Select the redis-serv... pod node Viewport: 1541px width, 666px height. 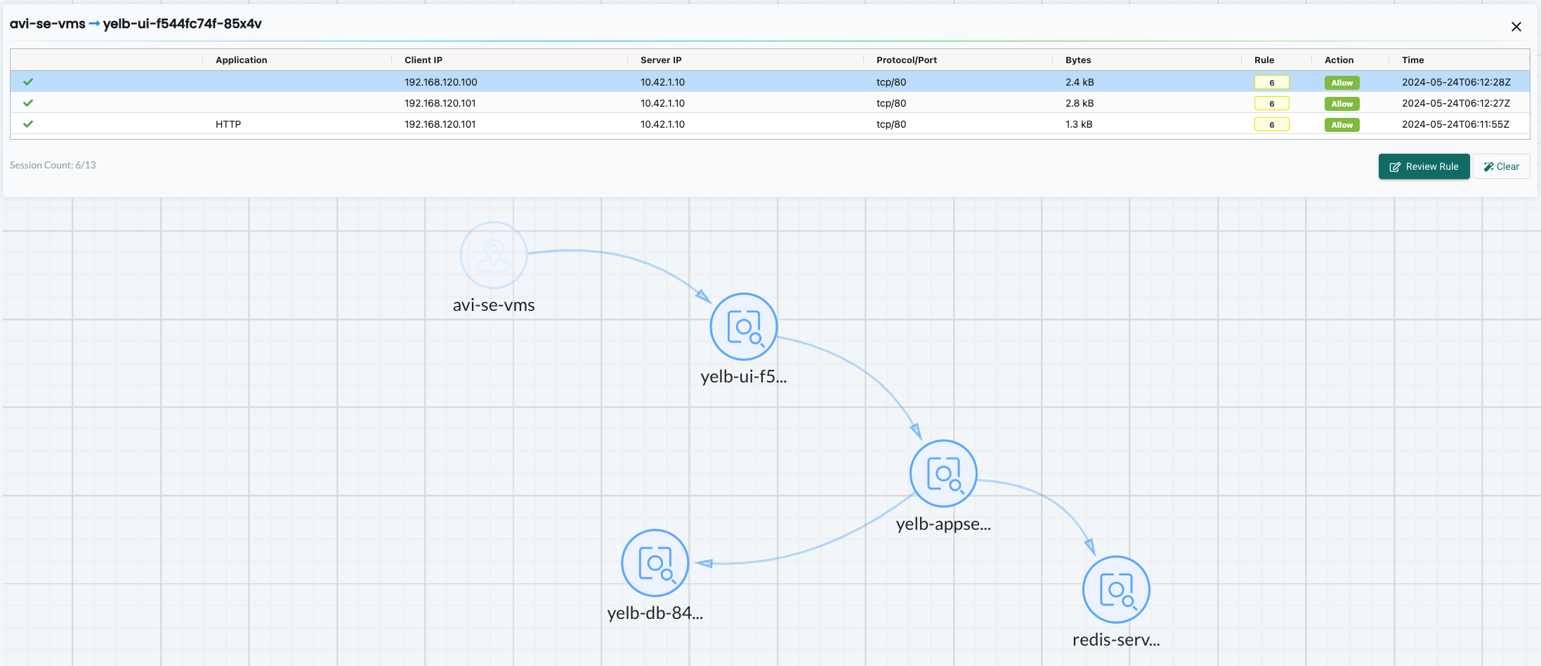(1116, 590)
